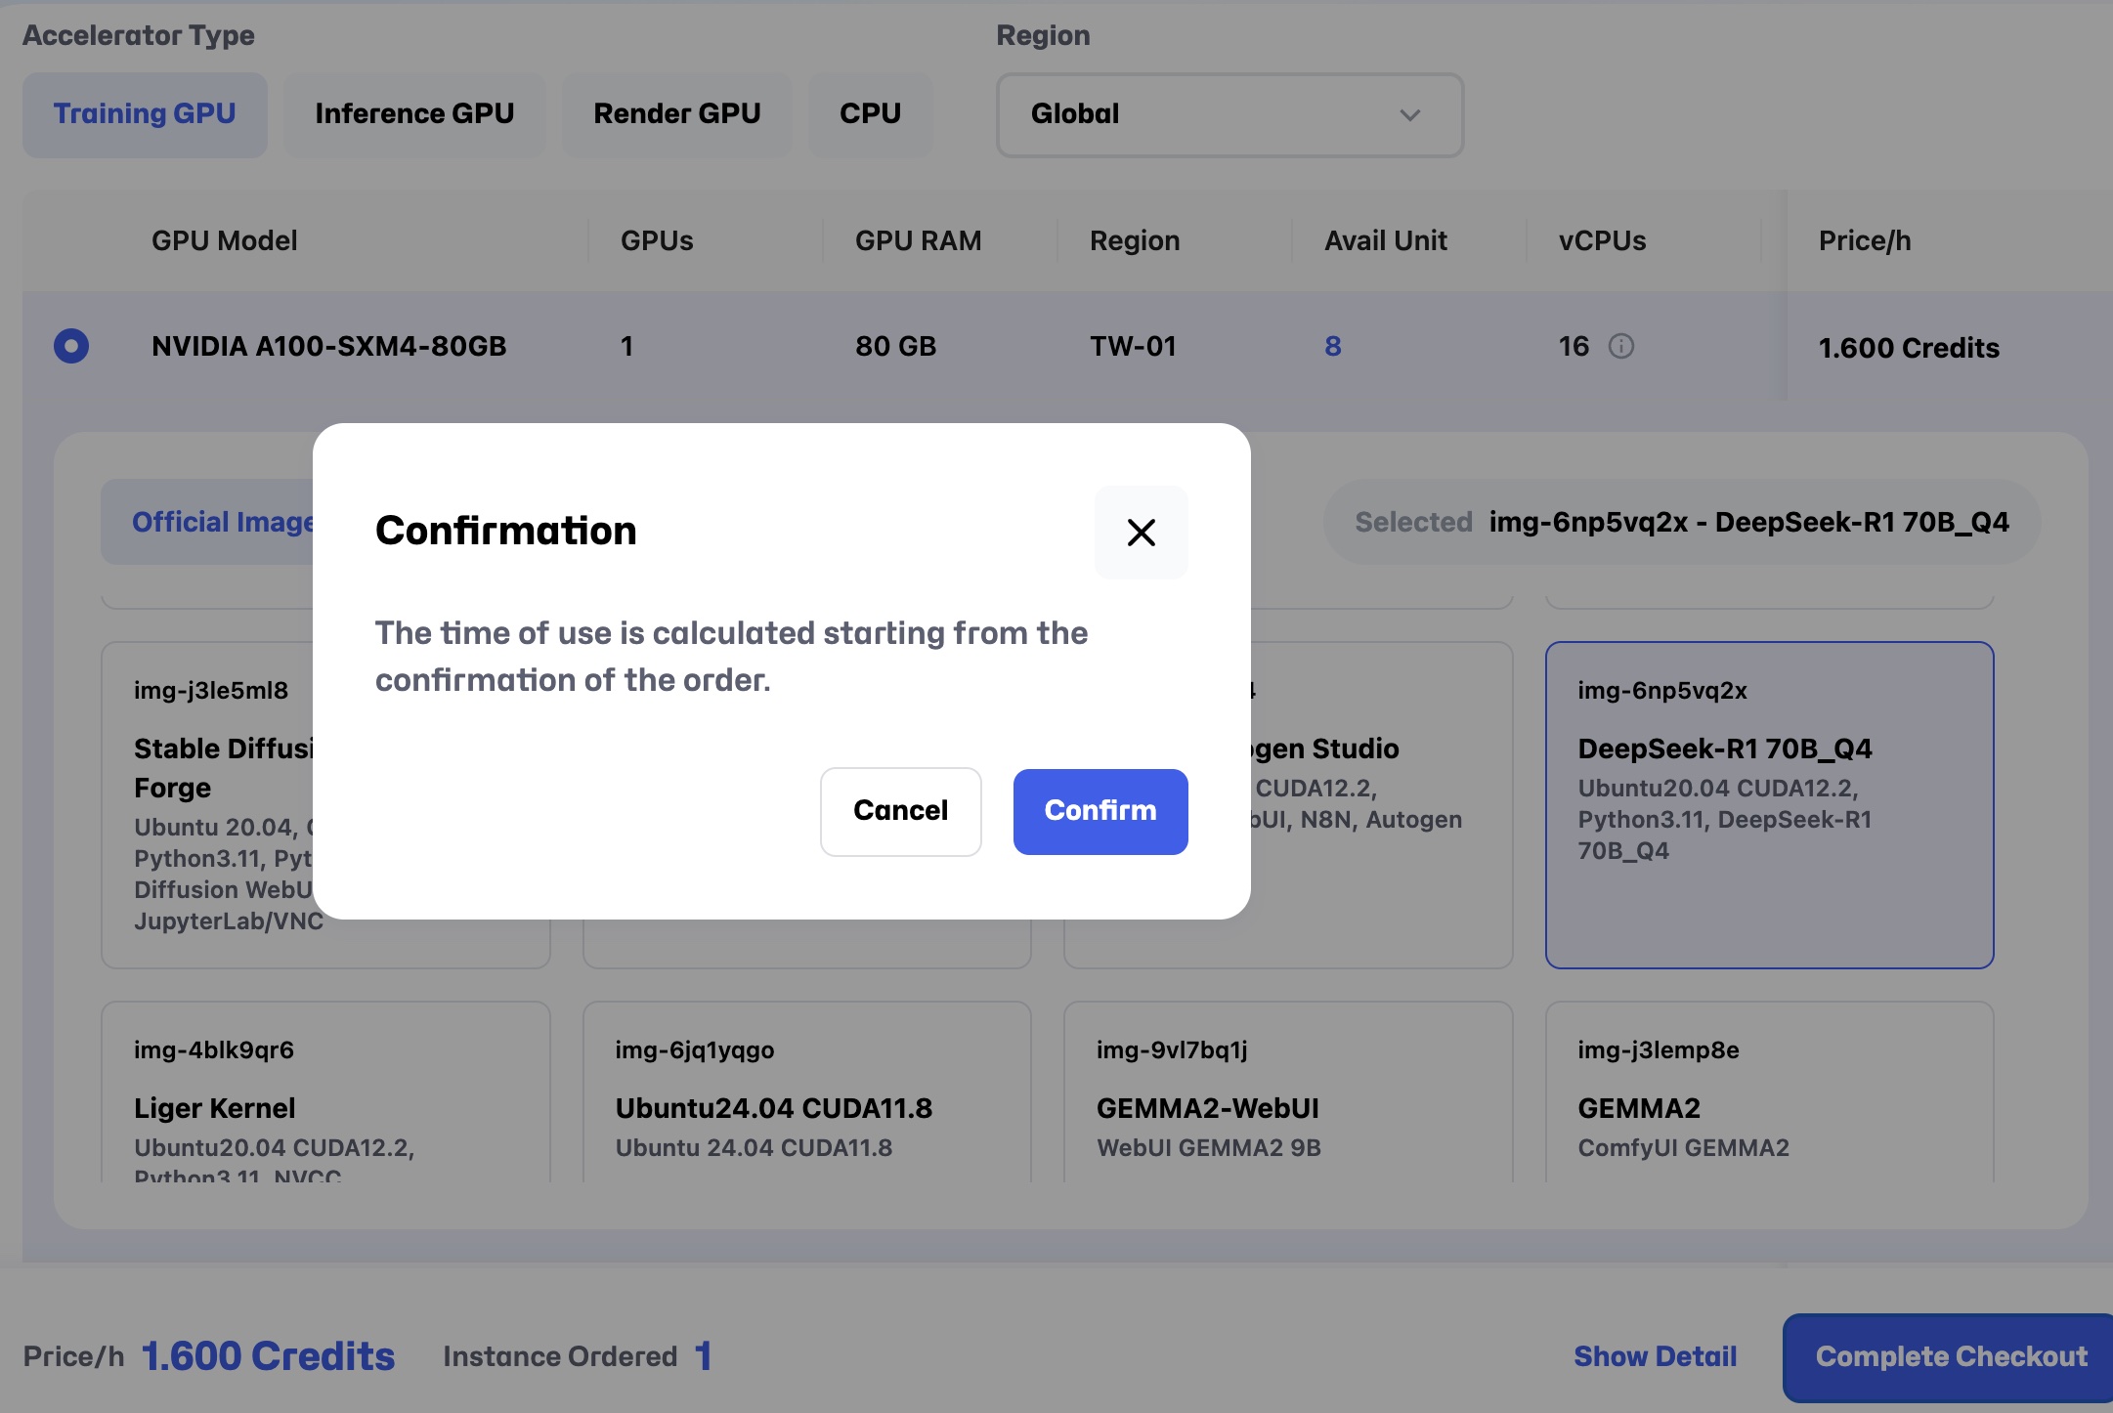This screenshot has height=1413, width=2113.
Task: Open the Global region dropdown
Action: [1229, 114]
